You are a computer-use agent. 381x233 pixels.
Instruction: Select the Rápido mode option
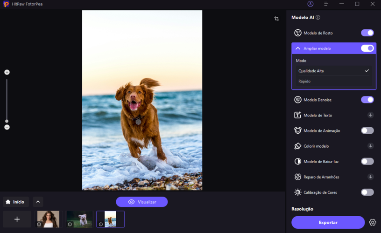[x=334, y=81]
